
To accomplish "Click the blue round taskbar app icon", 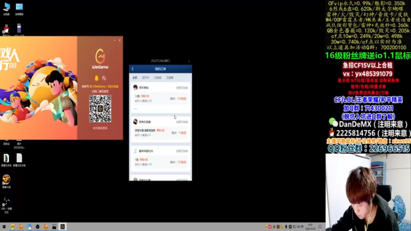I will pyautogui.click(x=29, y=227).
